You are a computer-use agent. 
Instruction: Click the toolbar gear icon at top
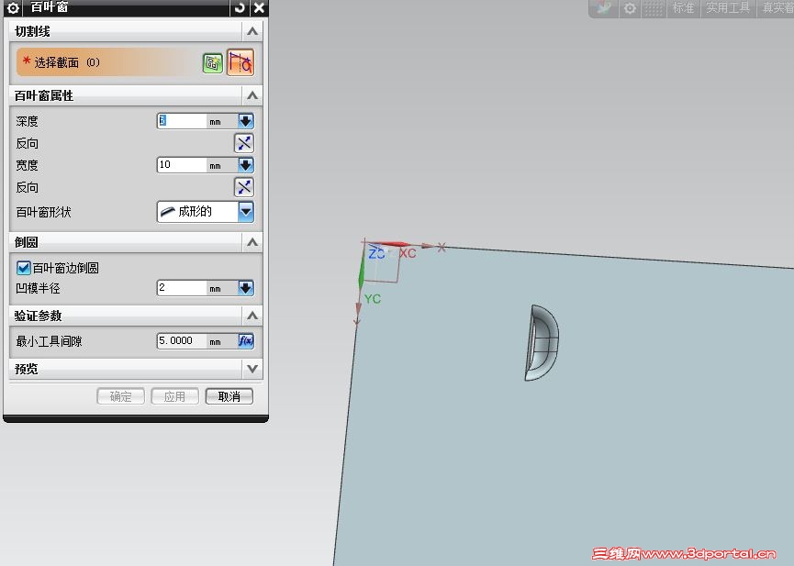(630, 8)
